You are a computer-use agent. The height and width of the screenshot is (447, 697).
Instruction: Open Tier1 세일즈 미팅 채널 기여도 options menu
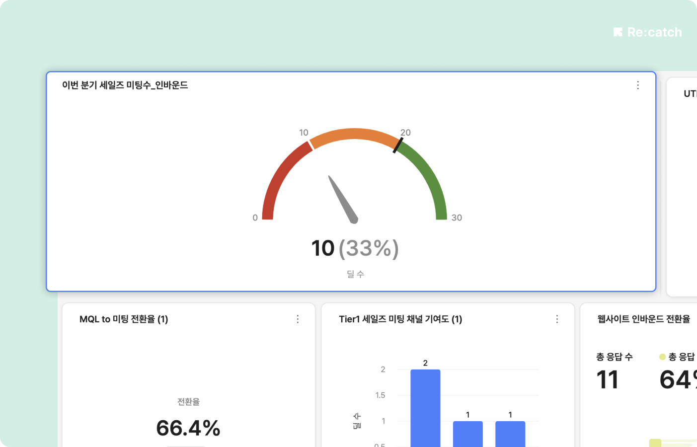(x=557, y=319)
